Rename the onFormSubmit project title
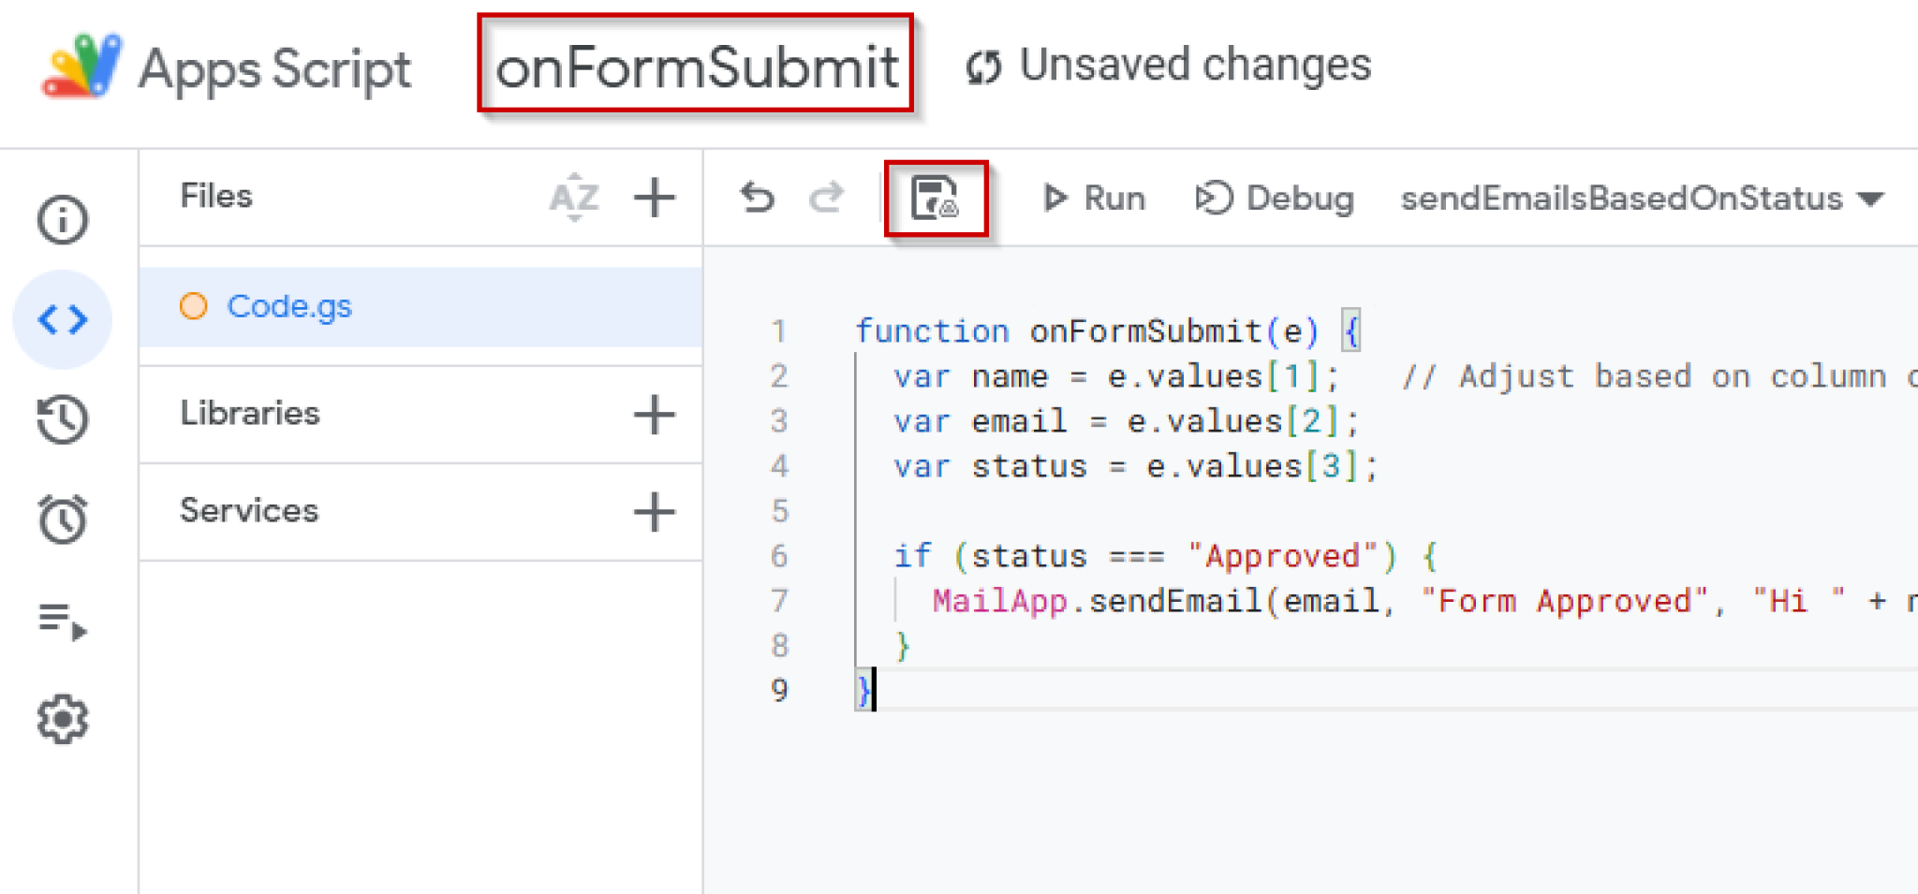Viewport: 1918px width, 894px height. click(696, 67)
